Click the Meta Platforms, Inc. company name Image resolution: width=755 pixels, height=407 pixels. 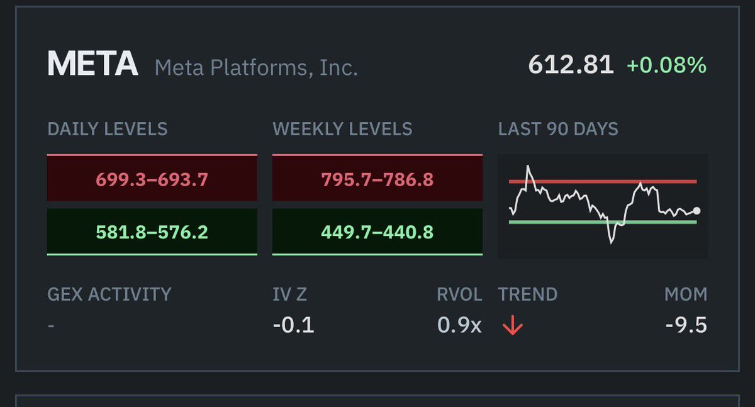coord(256,67)
